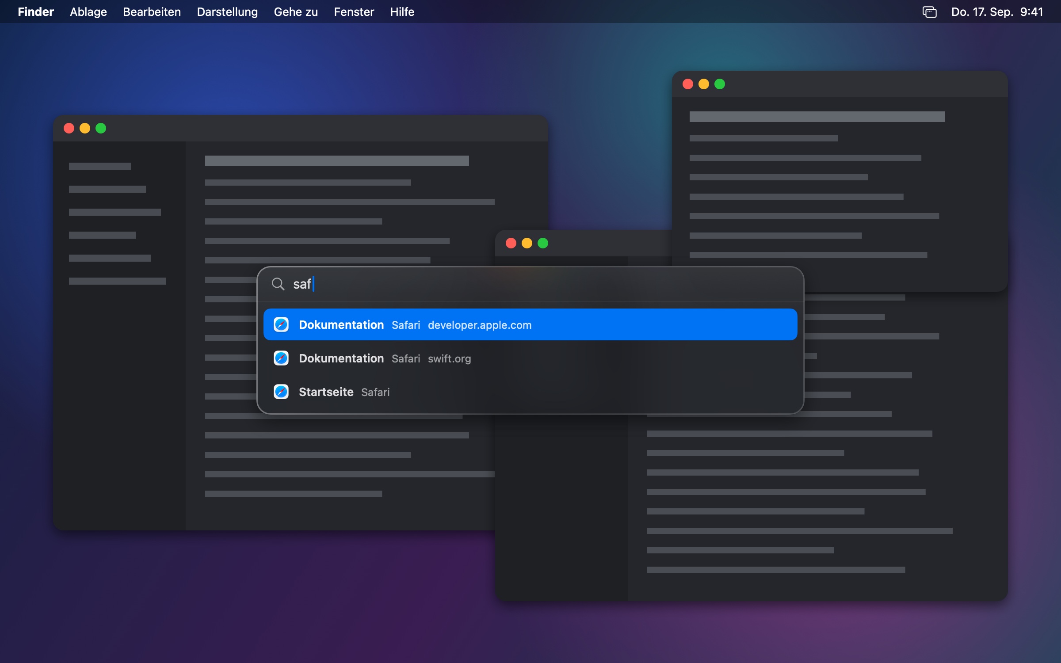This screenshot has height=663, width=1061.
Task: Click the date and time 'Do. 17. Sep. 9:41'
Action: point(997,12)
